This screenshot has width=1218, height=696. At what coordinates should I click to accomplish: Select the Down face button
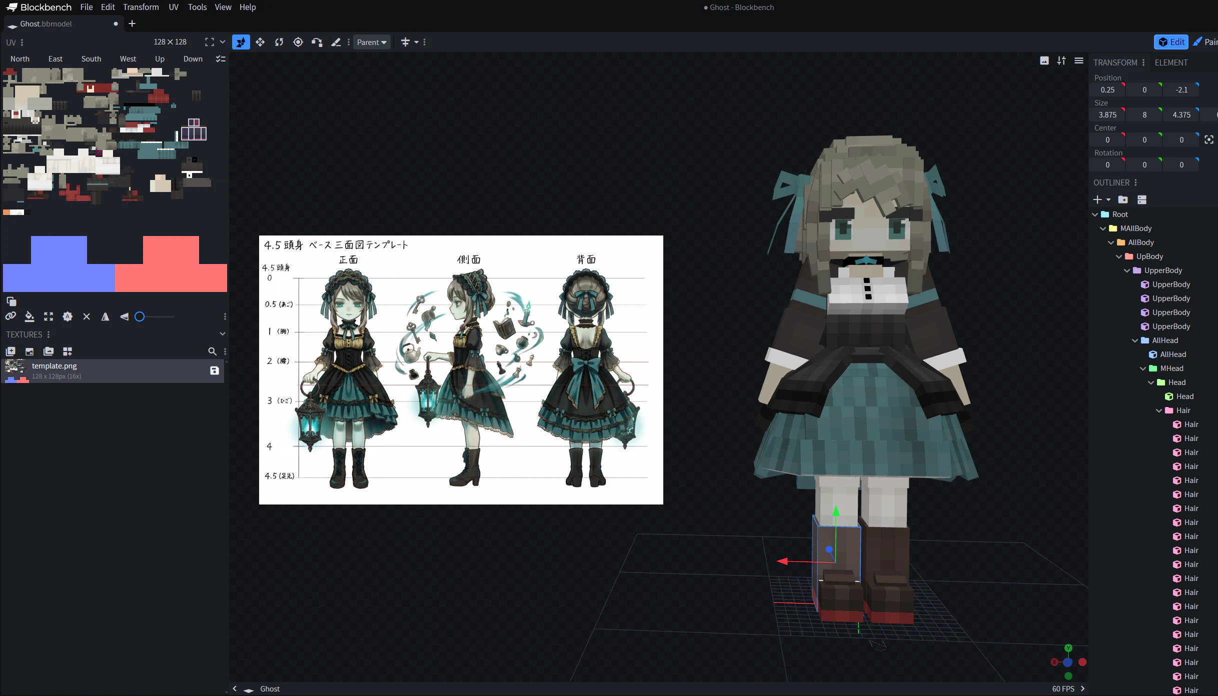(x=193, y=59)
